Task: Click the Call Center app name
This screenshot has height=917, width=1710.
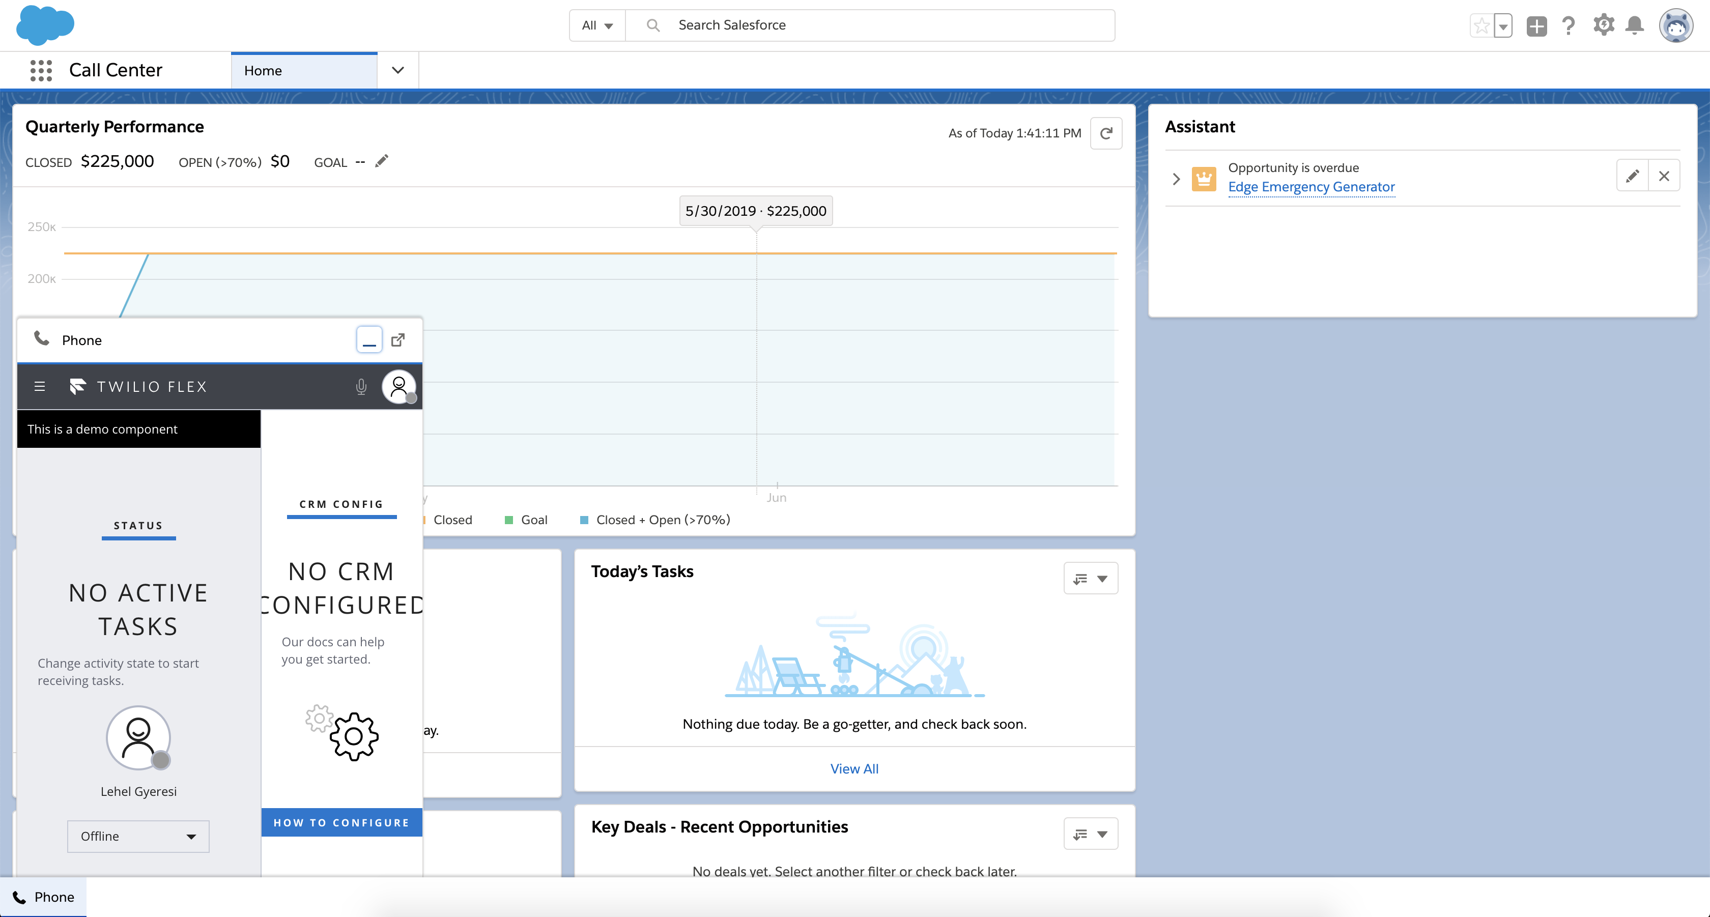Action: 116,70
